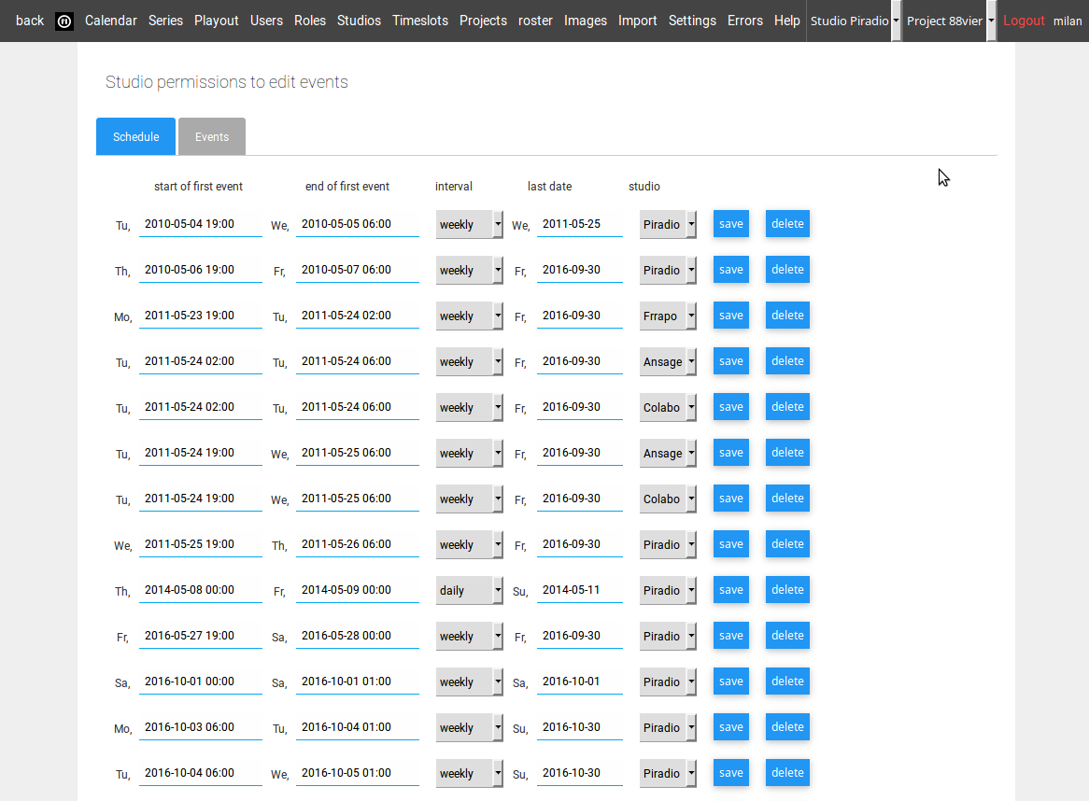Change the studio dropdown showing Frrapo
This screenshot has width=1089, height=801.
tap(668, 316)
